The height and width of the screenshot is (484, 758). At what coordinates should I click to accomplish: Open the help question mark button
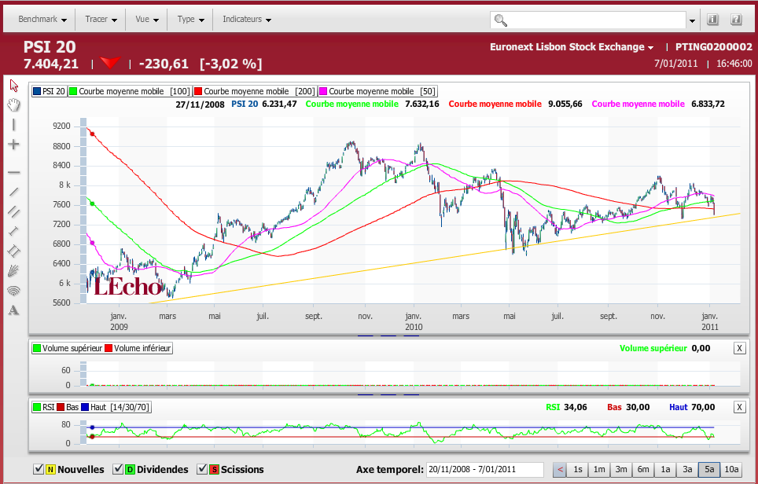[x=736, y=20]
